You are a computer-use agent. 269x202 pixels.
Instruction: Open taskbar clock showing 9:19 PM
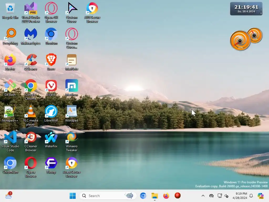(x=240, y=196)
